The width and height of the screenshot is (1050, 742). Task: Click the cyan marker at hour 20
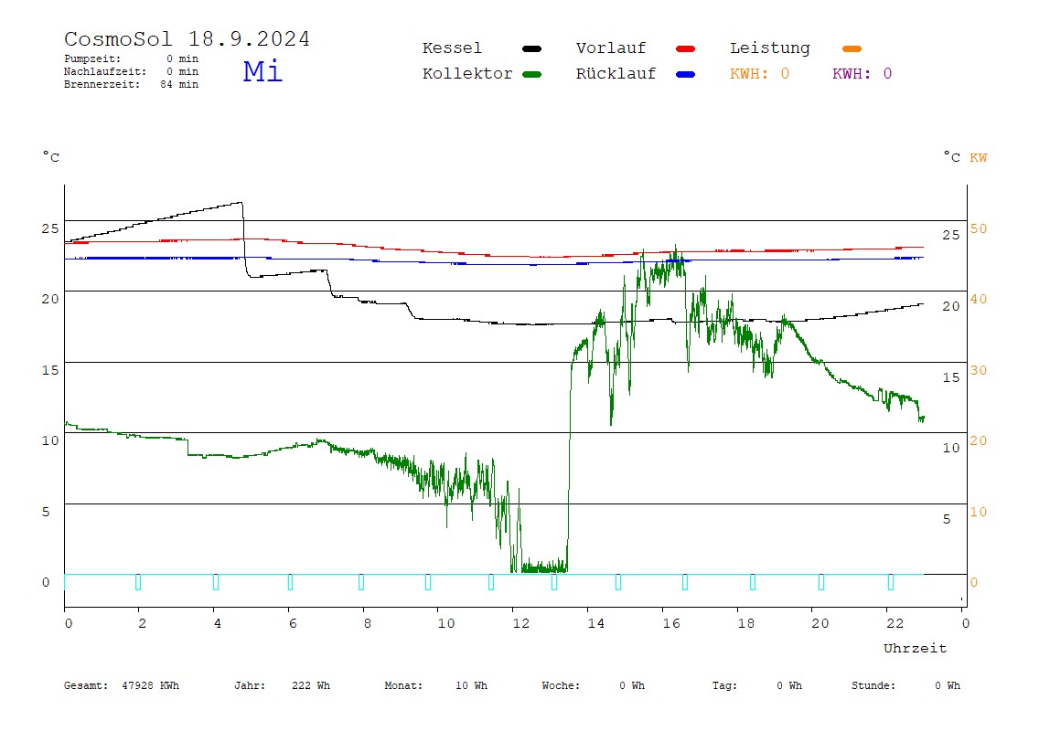821,581
